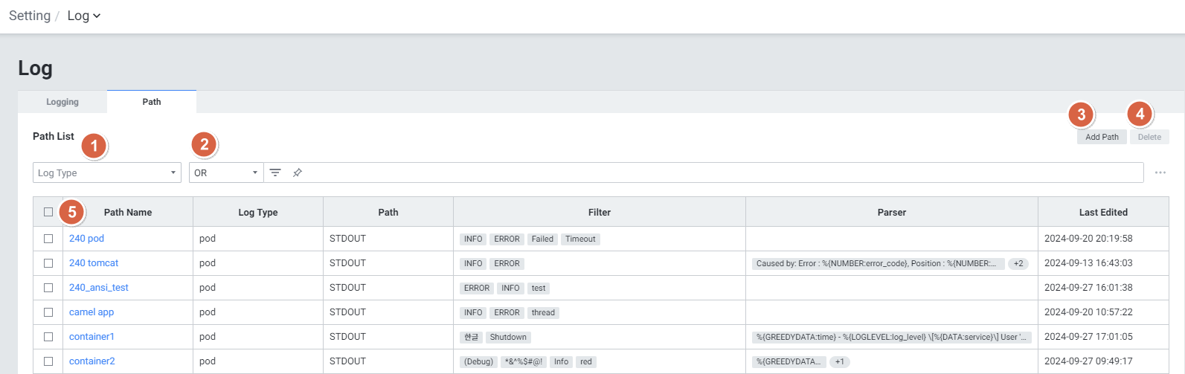Select the Path tab
This screenshot has height=374, width=1185.
point(152,102)
